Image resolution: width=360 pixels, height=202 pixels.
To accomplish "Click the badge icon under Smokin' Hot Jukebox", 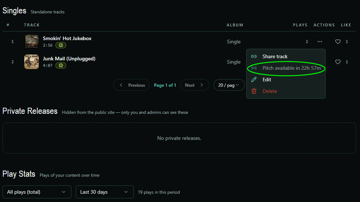I will [61, 45].
